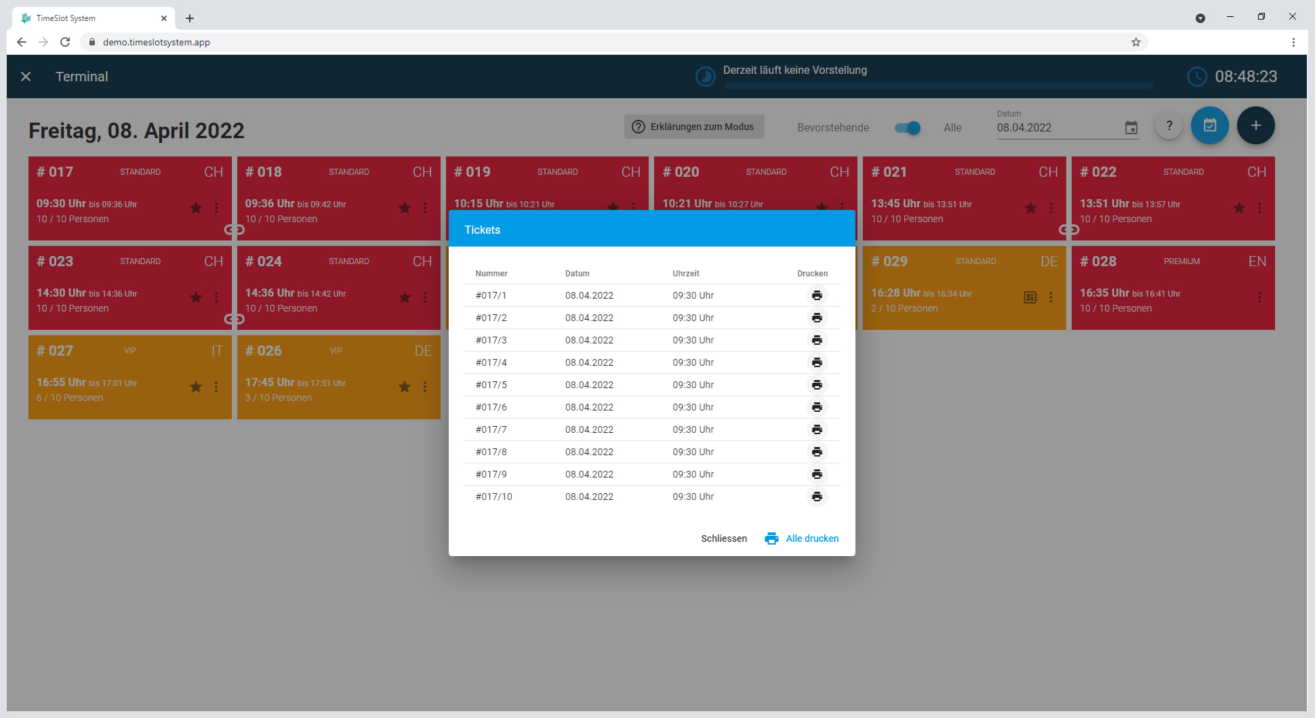Click the Datum input field
The image size is (1315, 718).
(x=1057, y=127)
